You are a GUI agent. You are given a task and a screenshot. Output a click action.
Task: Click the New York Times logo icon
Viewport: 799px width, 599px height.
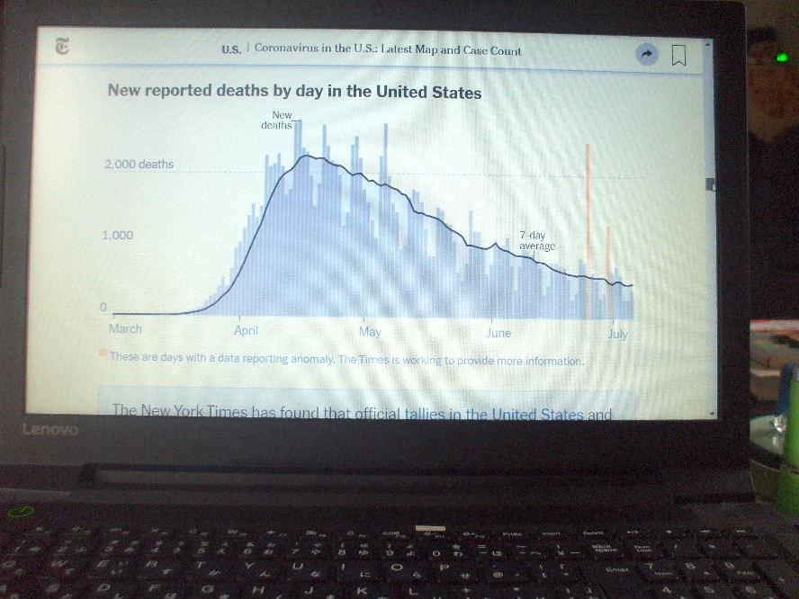click(62, 47)
